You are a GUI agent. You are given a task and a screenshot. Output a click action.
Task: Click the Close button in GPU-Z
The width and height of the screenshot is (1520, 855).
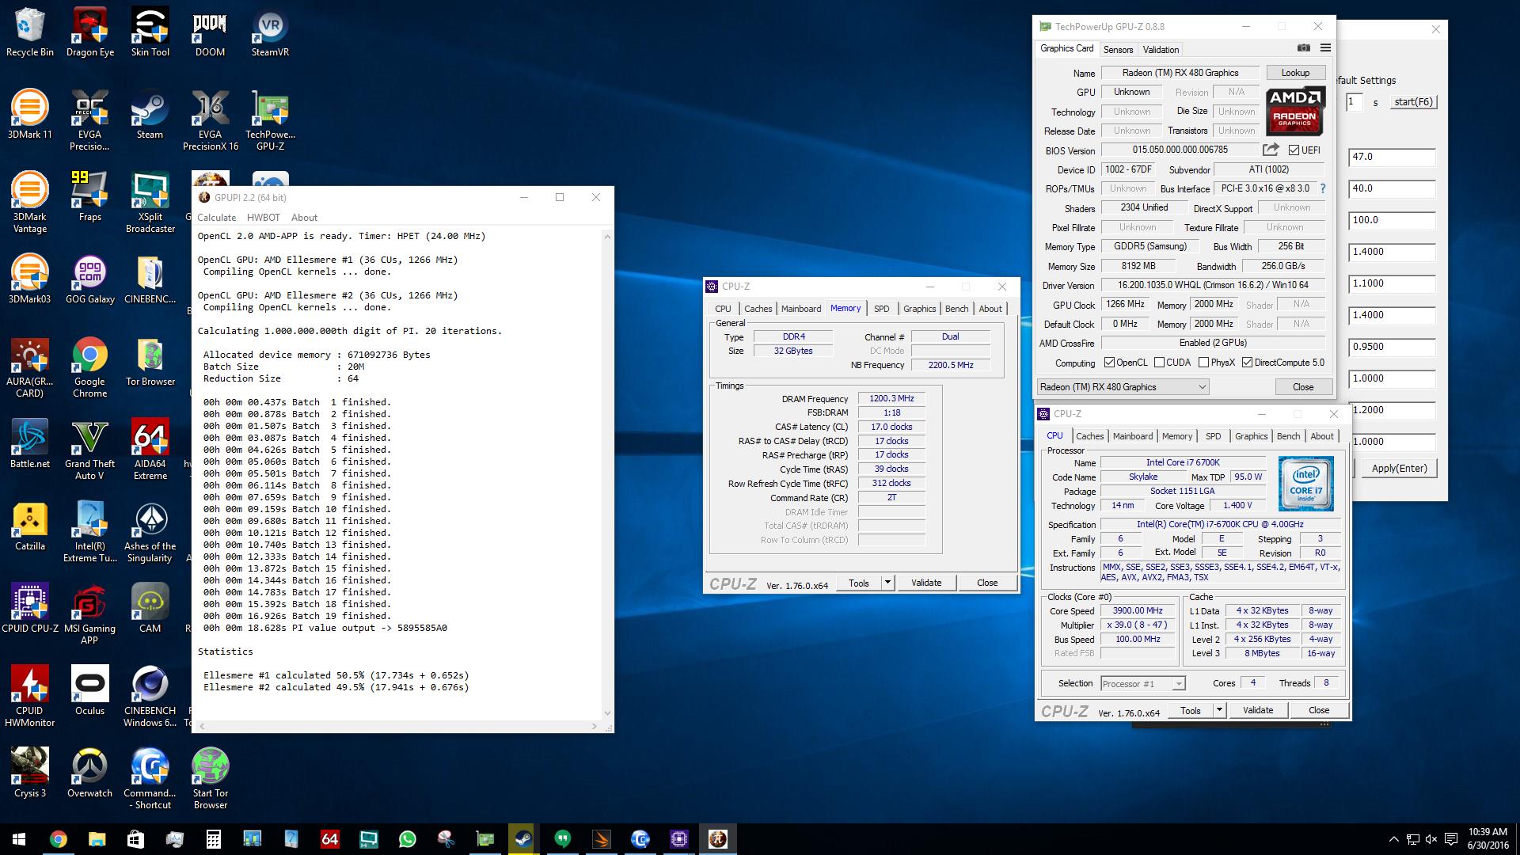pos(1303,387)
